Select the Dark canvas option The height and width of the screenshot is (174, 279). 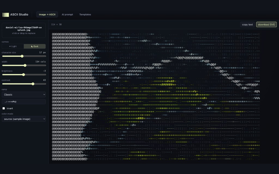[35, 46]
